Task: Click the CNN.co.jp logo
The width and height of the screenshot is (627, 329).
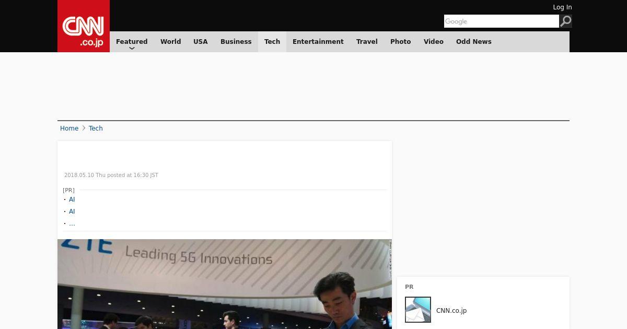Action: pos(84,26)
